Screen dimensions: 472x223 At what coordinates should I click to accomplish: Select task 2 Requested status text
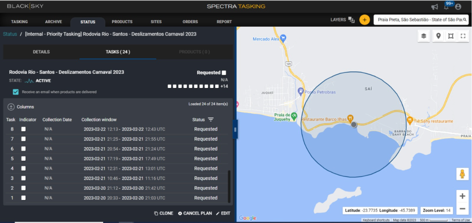[x=206, y=188]
